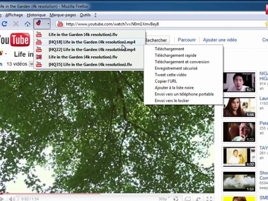The image size is (268, 201).
Task: Open the 360p quality selector
Action: (x=164, y=199)
